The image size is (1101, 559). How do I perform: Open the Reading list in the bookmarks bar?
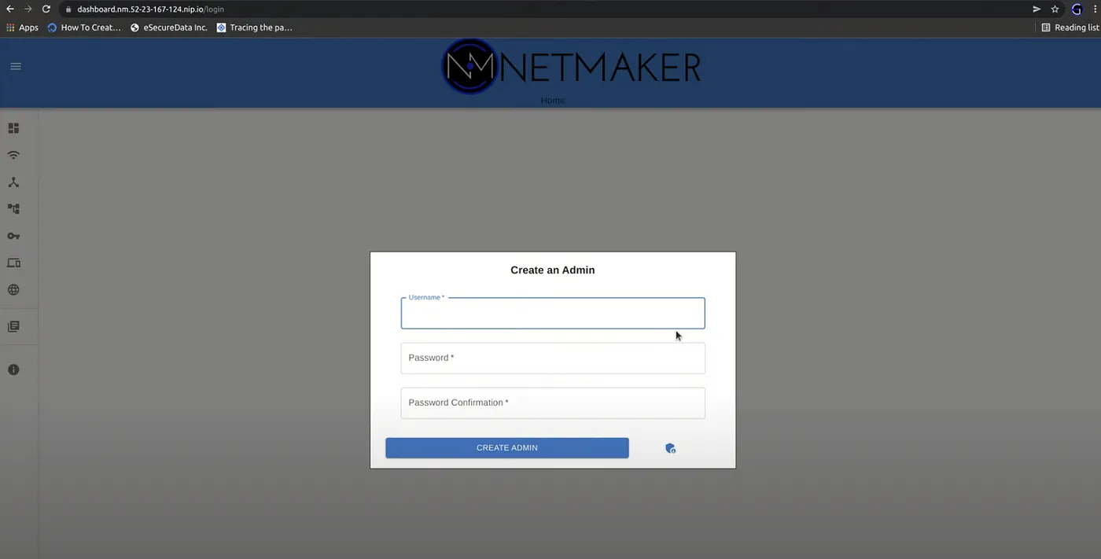(1070, 27)
